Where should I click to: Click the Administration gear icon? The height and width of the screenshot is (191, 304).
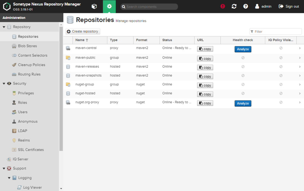coord(109,6)
